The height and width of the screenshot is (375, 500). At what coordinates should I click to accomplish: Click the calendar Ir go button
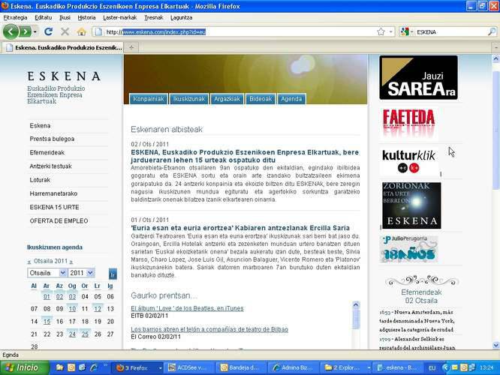click(x=113, y=274)
